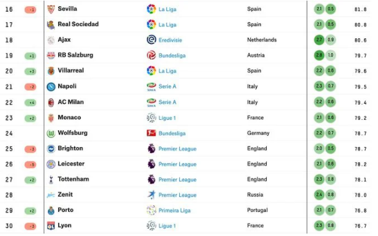This screenshot has width=378, height=236.
Task: Click the Brighton club badge
Action: point(51,149)
